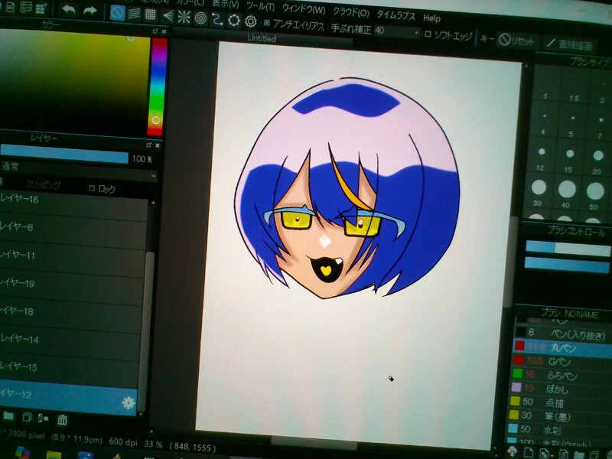Click the straight line draw button
Image resolution: width=612 pixels, height=459 pixels.
pyautogui.click(x=570, y=44)
